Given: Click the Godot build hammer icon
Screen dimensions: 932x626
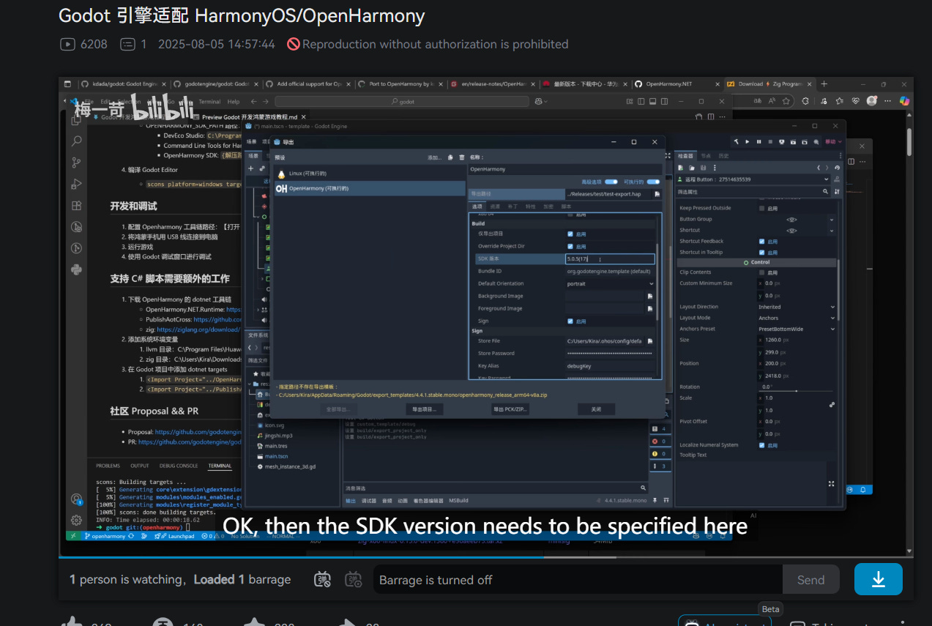Looking at the screenshot, I should 736,142.
